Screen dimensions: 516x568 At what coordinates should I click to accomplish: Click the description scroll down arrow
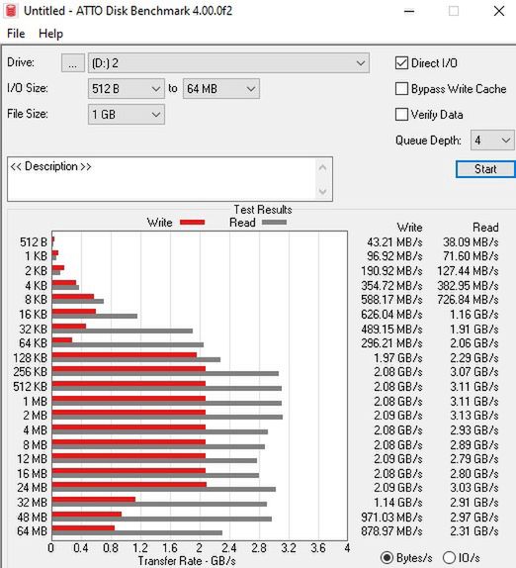(323, 191)
